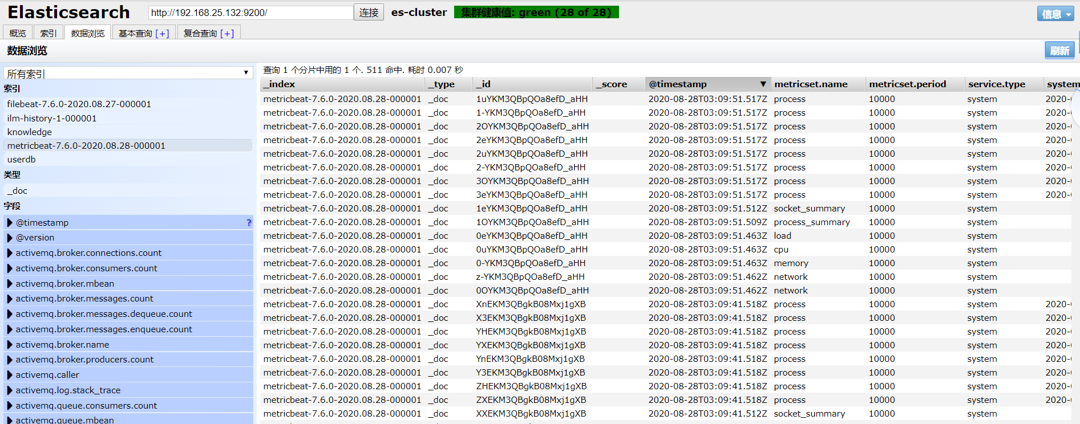This screenshot has height=424, width=1080.
Task: Expand activemq.broker.messages.count field
Action: point(10,299)
